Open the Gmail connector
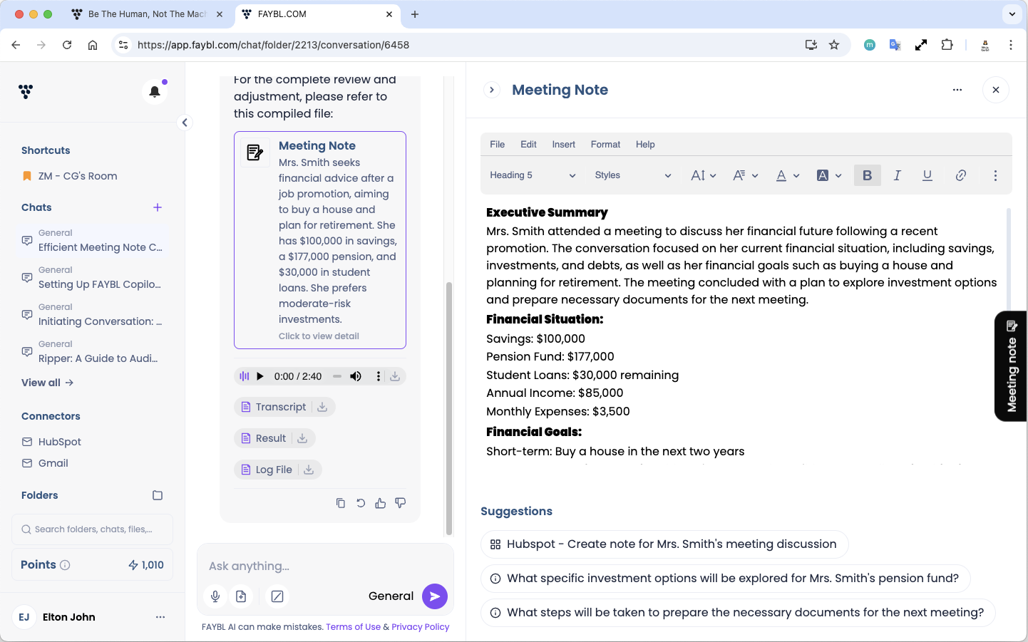The width and height of the screenshot is (1028, 642). coord(46,463)
